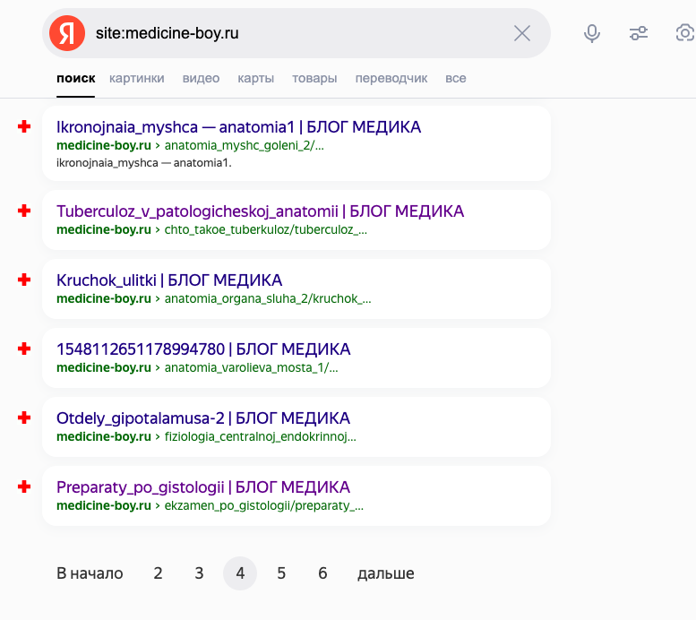Open image search camera icon
This screenshot has height=620, width=696.
pos(685,33)
